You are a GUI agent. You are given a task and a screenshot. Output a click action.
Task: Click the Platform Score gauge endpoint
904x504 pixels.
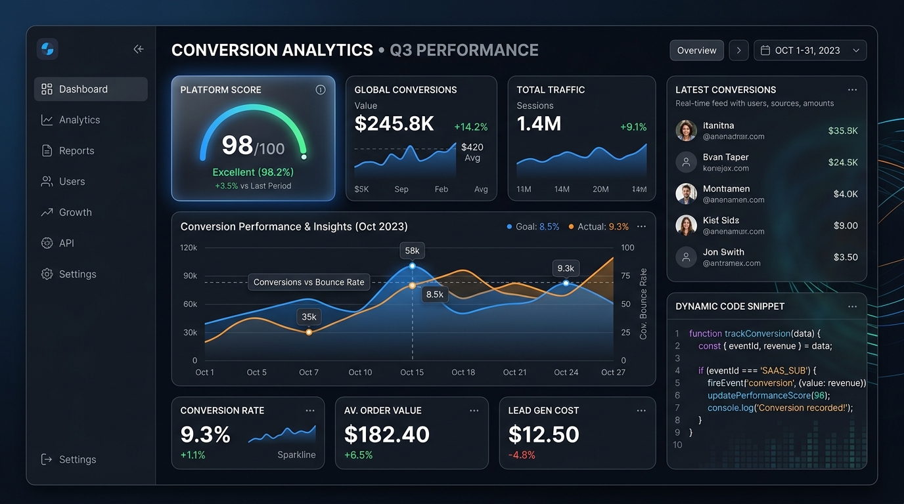click(304, 157)
